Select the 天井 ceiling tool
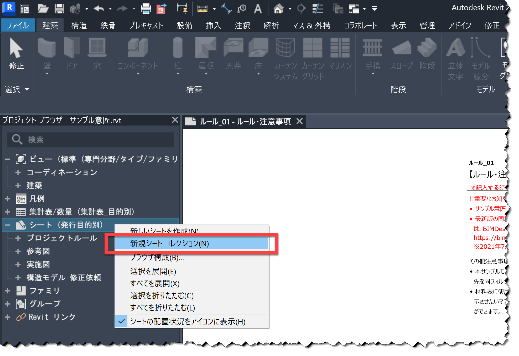519x356 pixels. pyautogui.click(x=233, y=53)
